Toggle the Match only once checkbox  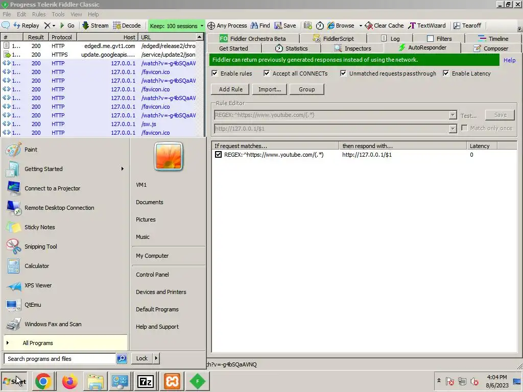(464, 128)
